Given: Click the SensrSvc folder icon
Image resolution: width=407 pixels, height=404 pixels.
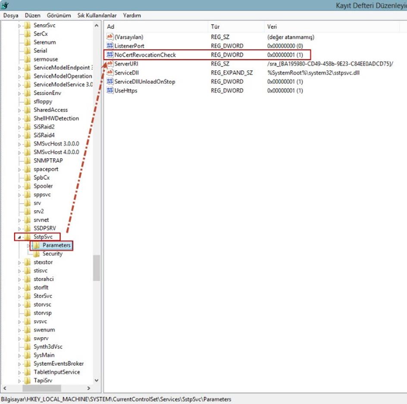Looking at the screenshot, I should pos(28,25).
